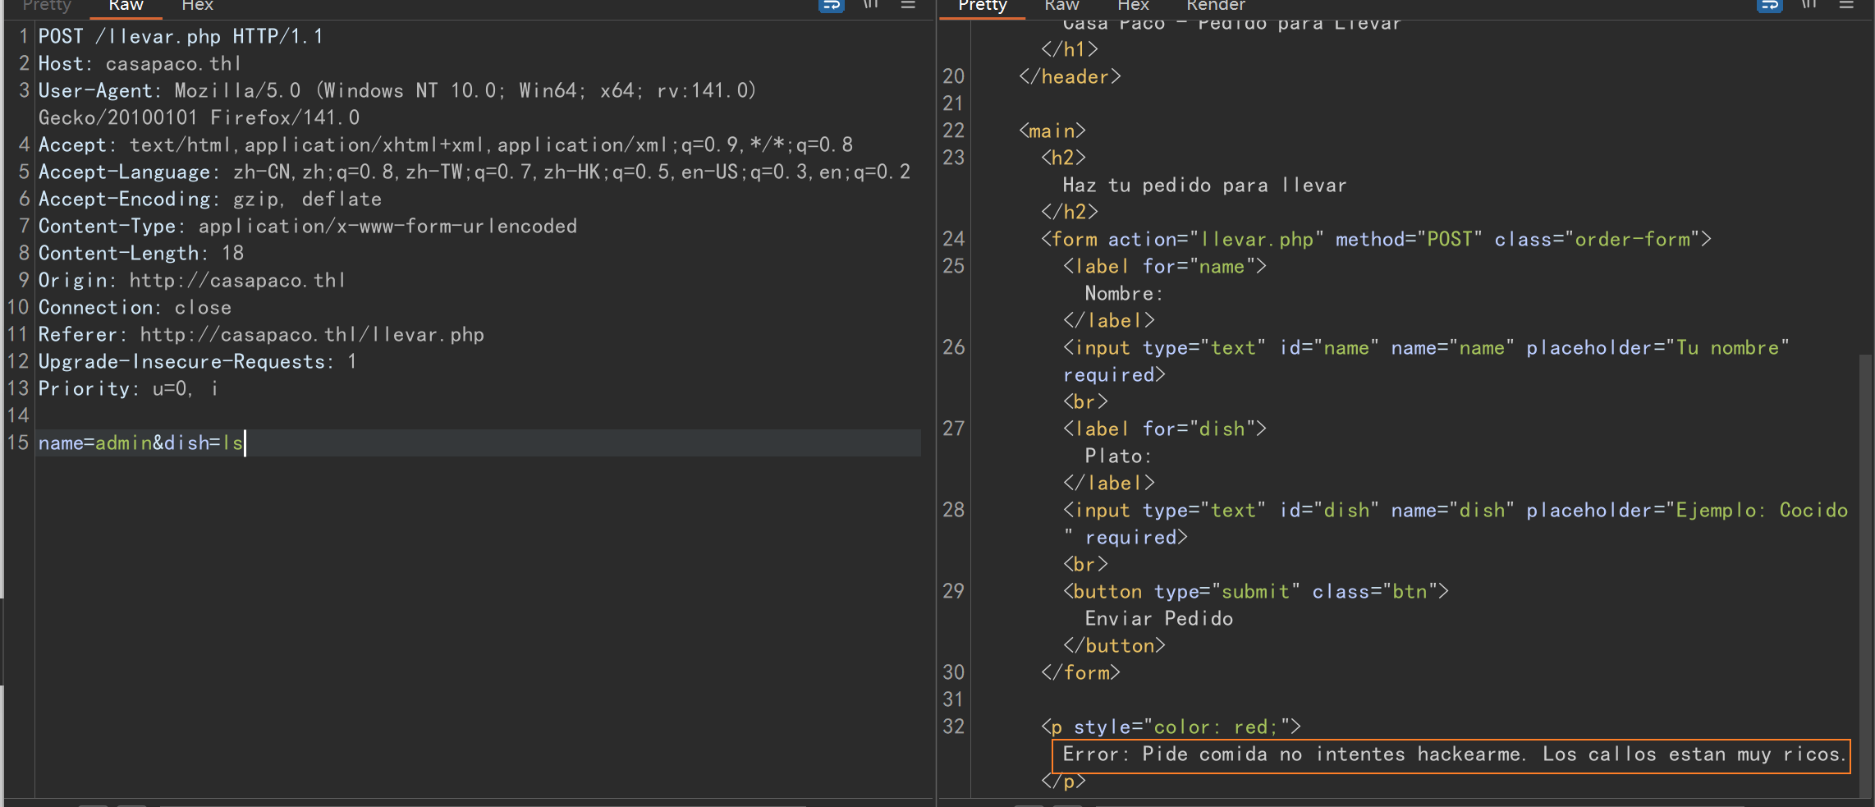Show non-printable characters in response pane
This screenshot has width=1875, height=807.
coord(1809,5)
